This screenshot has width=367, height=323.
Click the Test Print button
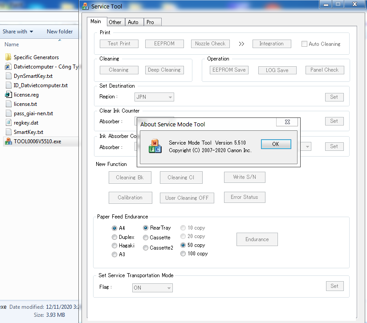(119, 44)
